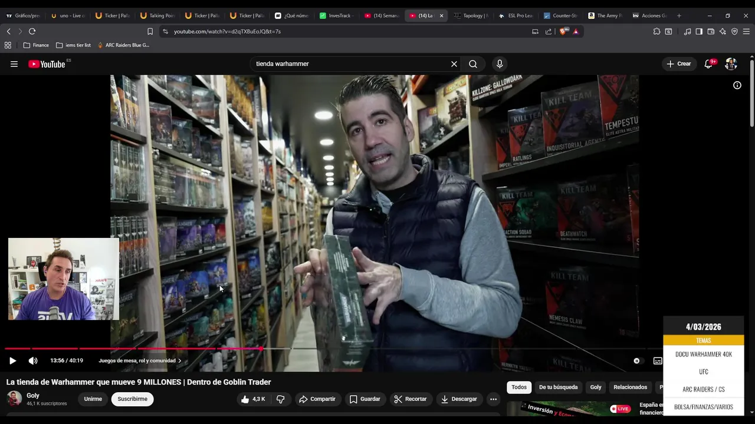Screen dimensions: 755x424
Task: Open the browser extensions puzzle icon
Action: [656, 31]
